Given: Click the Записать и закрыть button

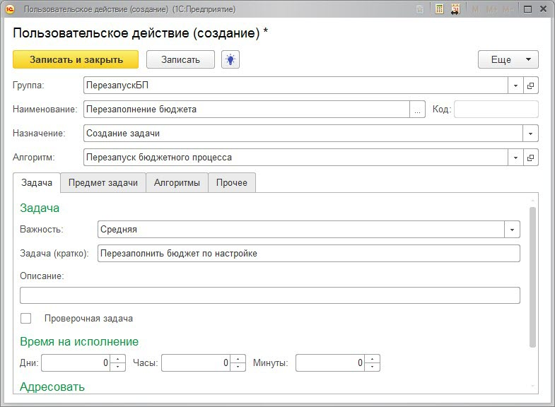Looking at the screenshot, I should pyautogui.click(x=76, y=59).
